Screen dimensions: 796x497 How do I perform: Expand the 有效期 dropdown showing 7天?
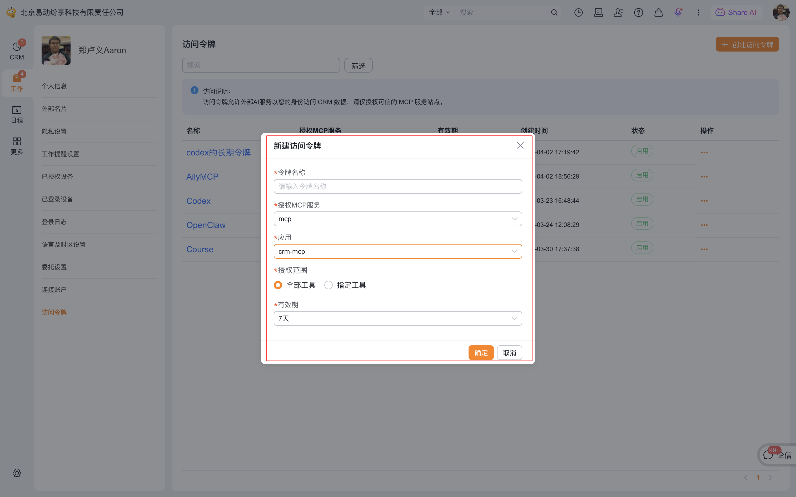pyautogui.click(x=397, y=318)
